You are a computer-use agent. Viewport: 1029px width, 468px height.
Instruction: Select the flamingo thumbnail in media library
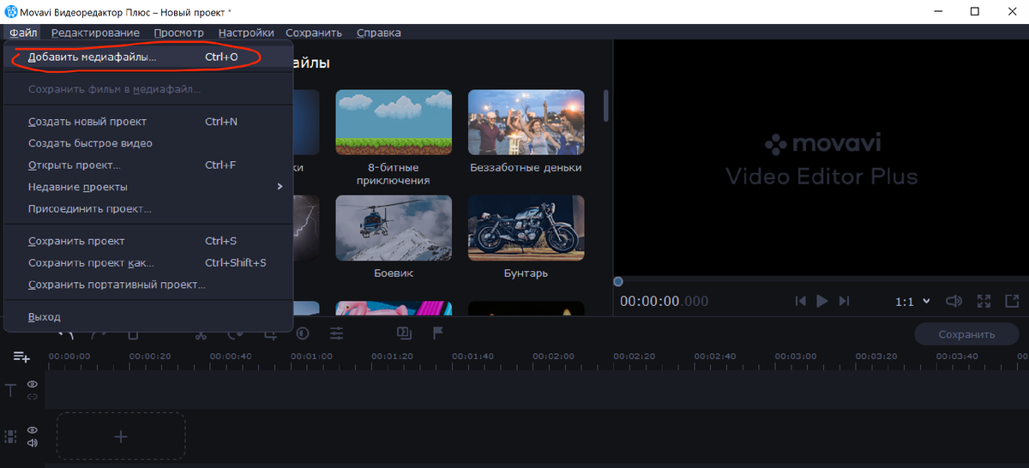click(394, 308)
